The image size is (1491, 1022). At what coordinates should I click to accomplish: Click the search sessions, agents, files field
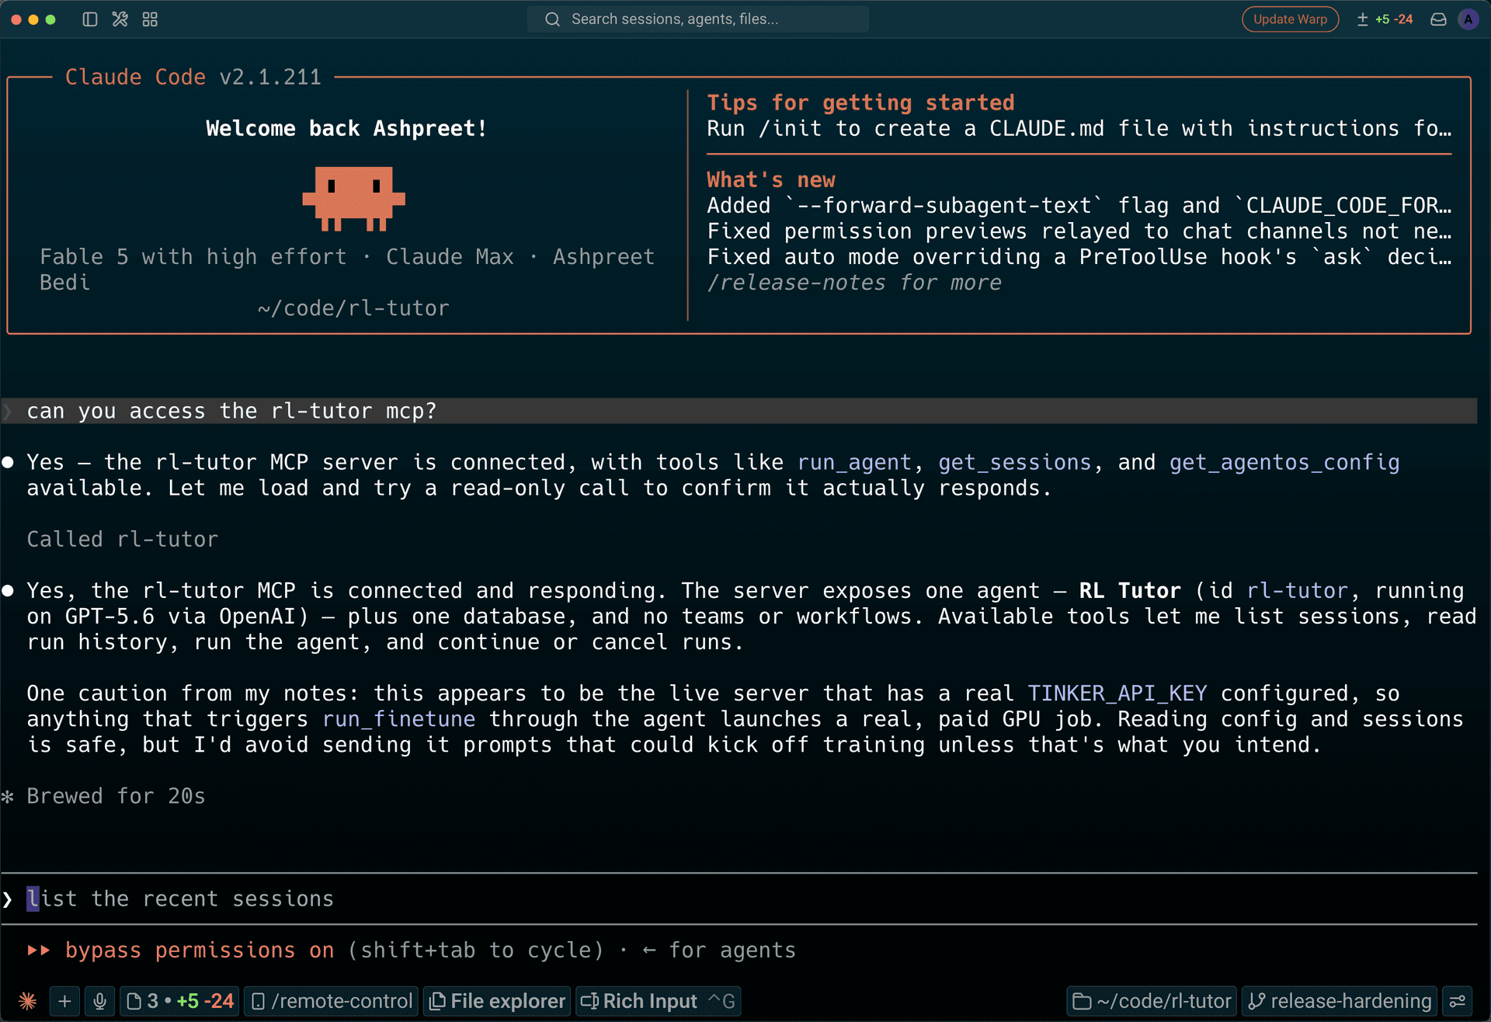(x=697, y=19)
